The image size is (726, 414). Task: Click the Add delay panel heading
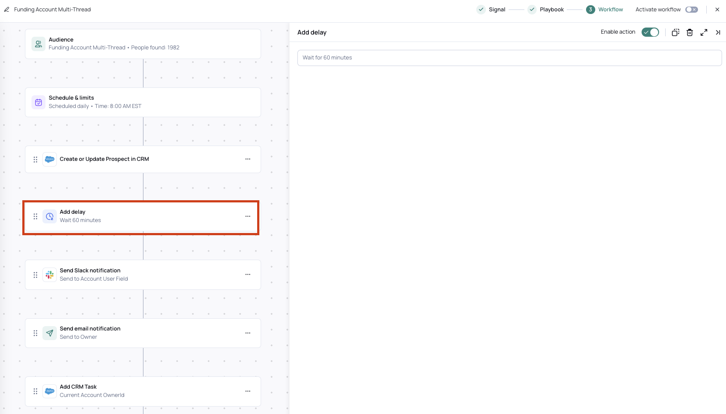[x=312, y=32]
